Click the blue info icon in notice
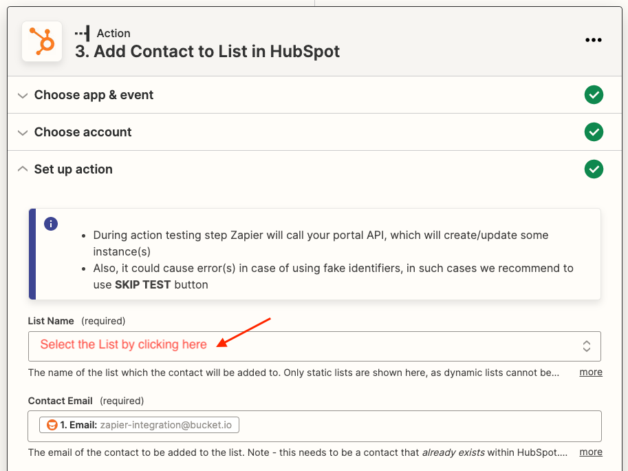628x471 pixels. coord(51,224)
